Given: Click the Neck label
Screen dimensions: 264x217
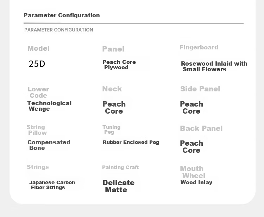Looking at the screenshot, I should tap(112, 89).
